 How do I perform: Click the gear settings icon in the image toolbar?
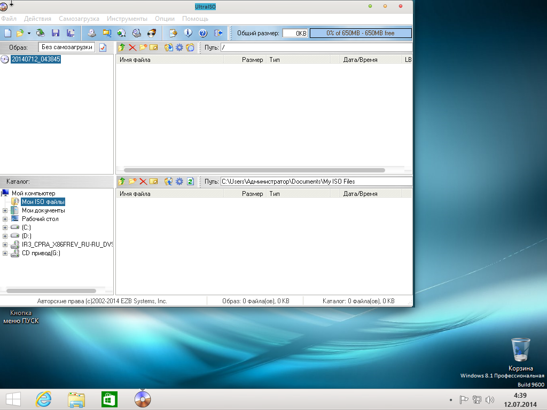click(x=179, y=48)
